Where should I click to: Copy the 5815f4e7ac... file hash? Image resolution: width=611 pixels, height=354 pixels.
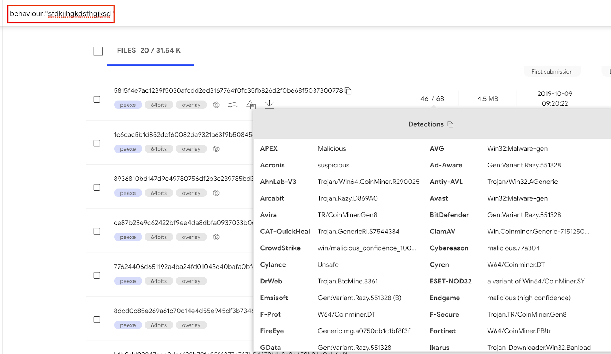348,91
